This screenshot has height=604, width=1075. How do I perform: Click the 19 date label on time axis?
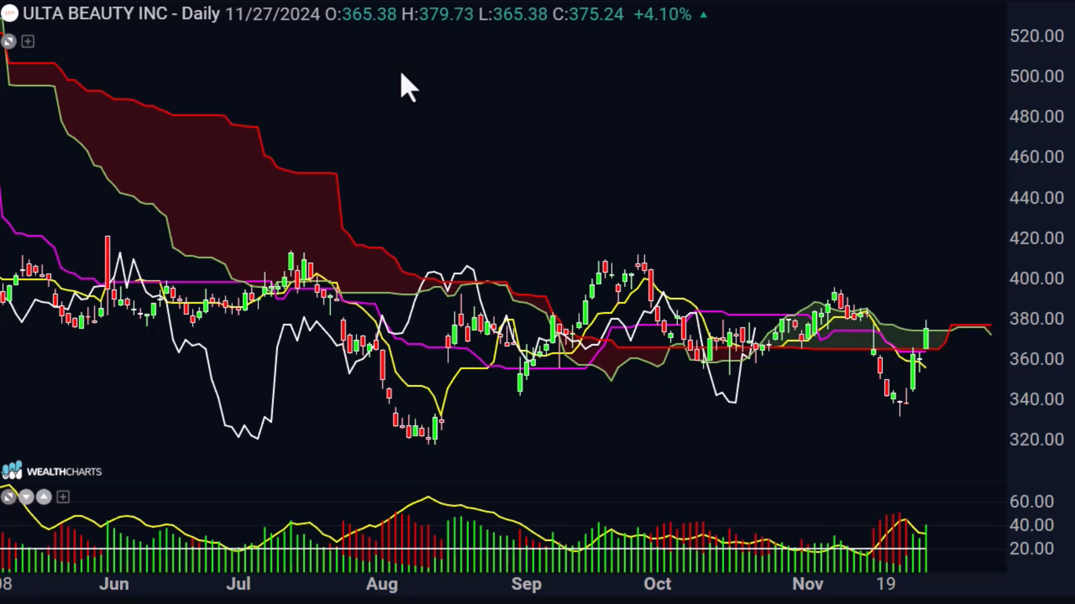[x=886, y=584]
